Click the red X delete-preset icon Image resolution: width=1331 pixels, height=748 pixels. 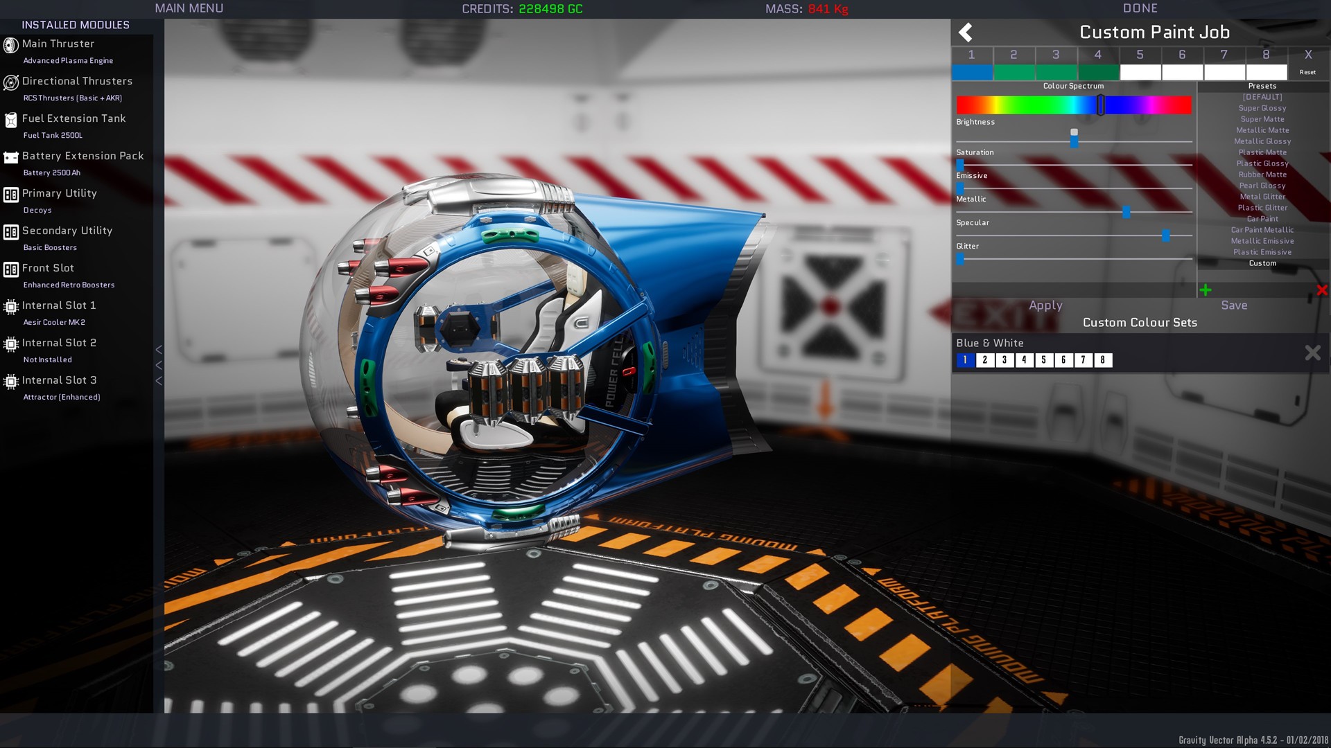point(1321,290)
